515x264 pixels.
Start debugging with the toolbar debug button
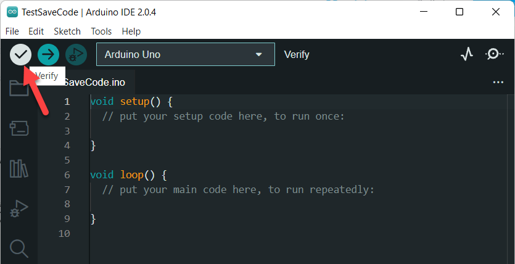(x=76, y=54)
